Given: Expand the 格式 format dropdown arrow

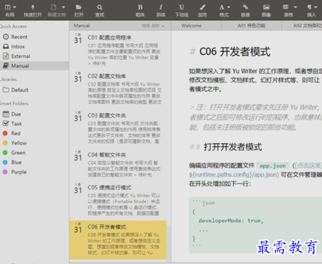Looking at the screenshot, I should coord(228,7).
